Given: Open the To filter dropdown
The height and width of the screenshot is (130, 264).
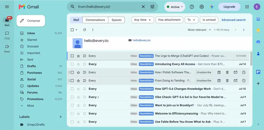Looking at the screenshot, I should tap(192, 20).
